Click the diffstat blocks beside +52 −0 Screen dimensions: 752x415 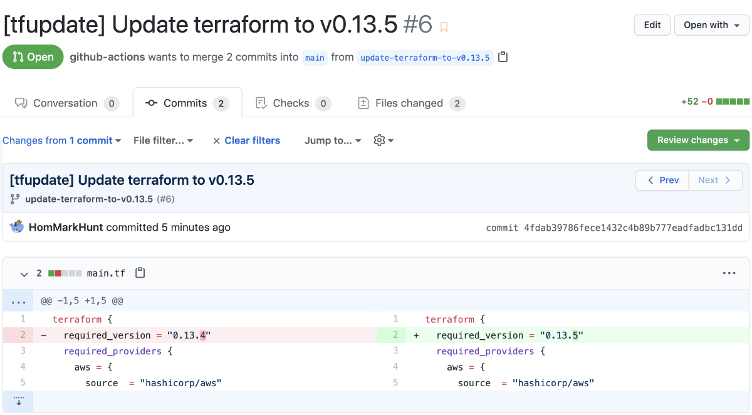(x=733, y=102)
